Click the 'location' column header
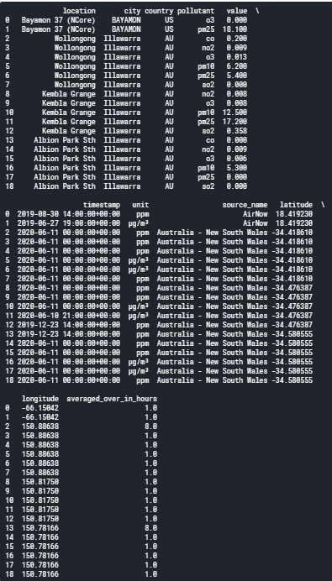 [x=79, y=11]
